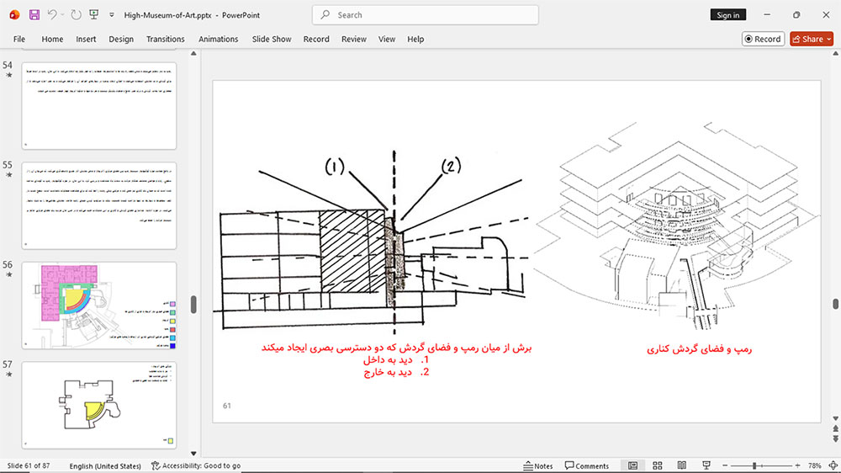Expand the Customize Quick Access Toolbar dropdown
The height and width of the screenshot is (473, 841).
112,15
